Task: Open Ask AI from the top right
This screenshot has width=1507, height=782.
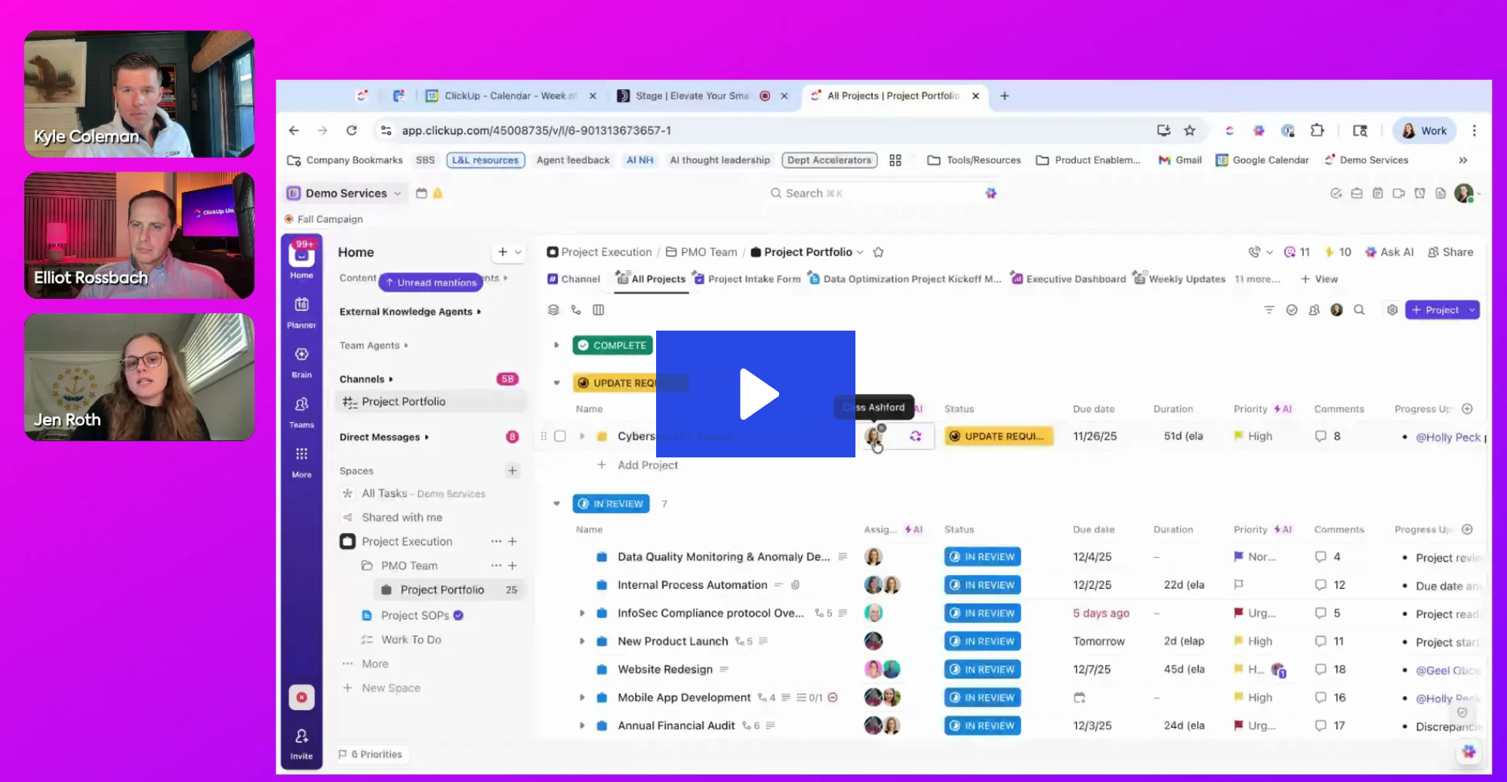Action: tap(1389, 252)
